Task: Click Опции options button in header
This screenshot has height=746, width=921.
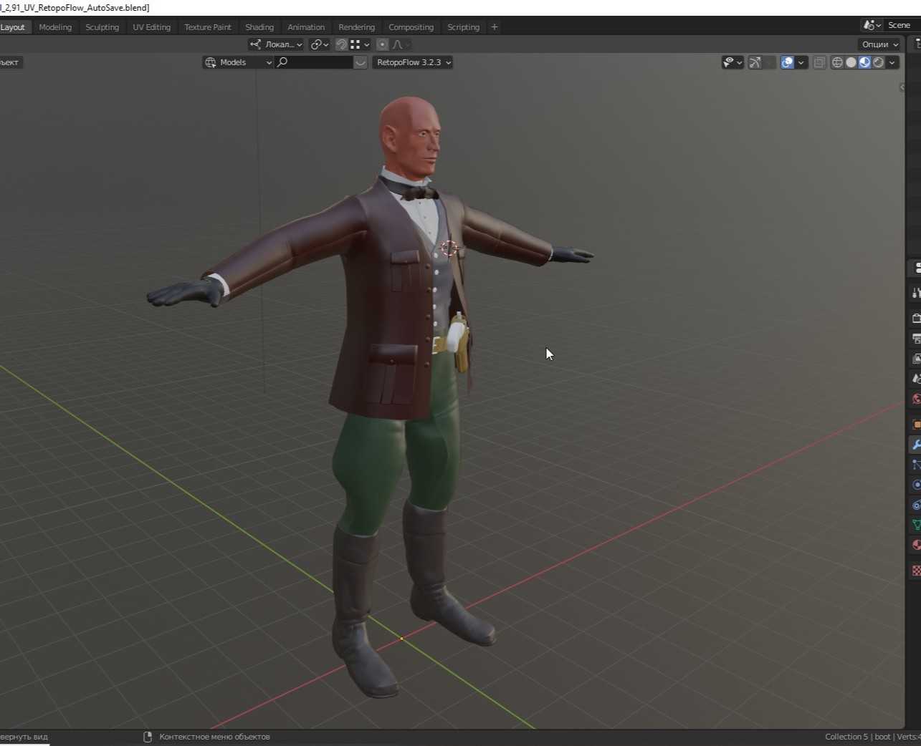Action: point(879,44)
